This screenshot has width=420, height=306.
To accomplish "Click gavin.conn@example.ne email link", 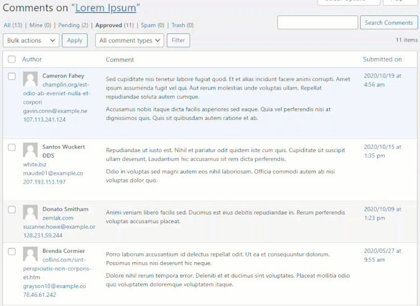I will (55, 111).
